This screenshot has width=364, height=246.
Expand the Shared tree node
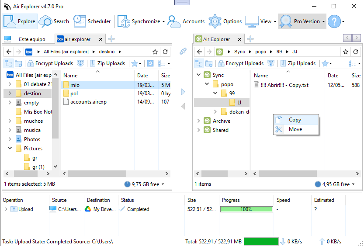[x=198, y=130]
